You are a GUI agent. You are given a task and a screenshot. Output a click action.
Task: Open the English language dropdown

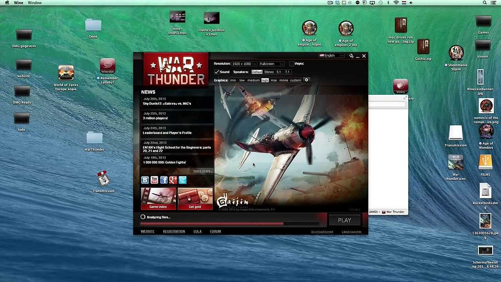coord(332,56)
